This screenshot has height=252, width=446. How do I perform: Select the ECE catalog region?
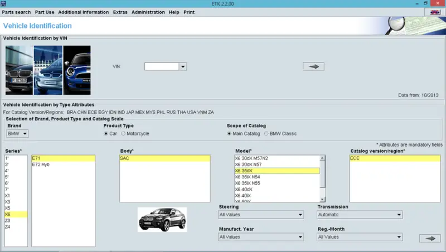[x=395, y=158]
